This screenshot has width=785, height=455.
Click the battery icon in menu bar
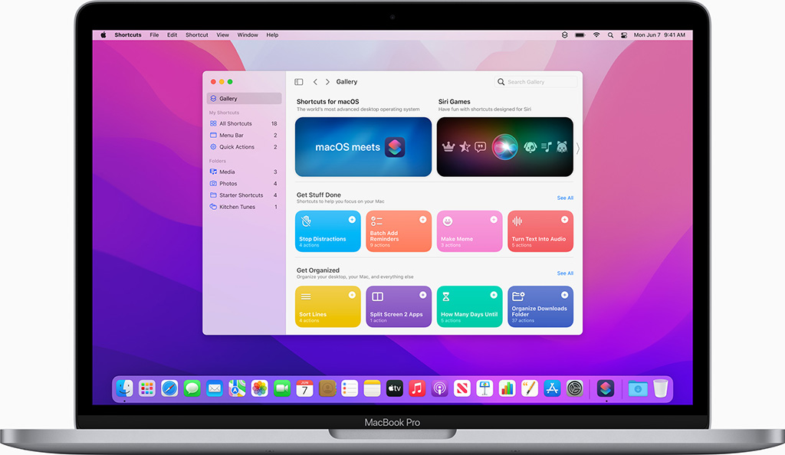580,35
